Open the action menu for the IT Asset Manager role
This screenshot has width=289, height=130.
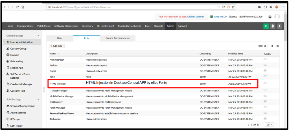coord(265,90)
